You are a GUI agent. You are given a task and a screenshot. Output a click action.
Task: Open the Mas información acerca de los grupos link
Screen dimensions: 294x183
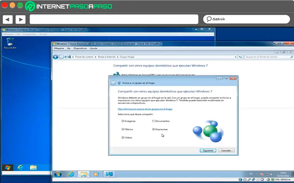point(145,109)
